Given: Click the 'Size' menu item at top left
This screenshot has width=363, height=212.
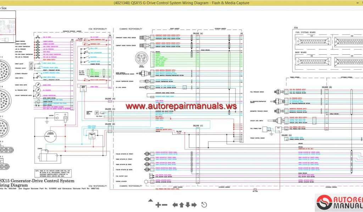Looking at the screenshot, I should point(3,8).
